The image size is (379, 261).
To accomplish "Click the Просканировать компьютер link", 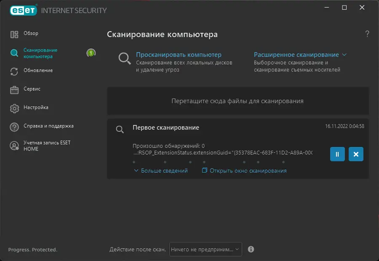I will click(x=179, y=55).
